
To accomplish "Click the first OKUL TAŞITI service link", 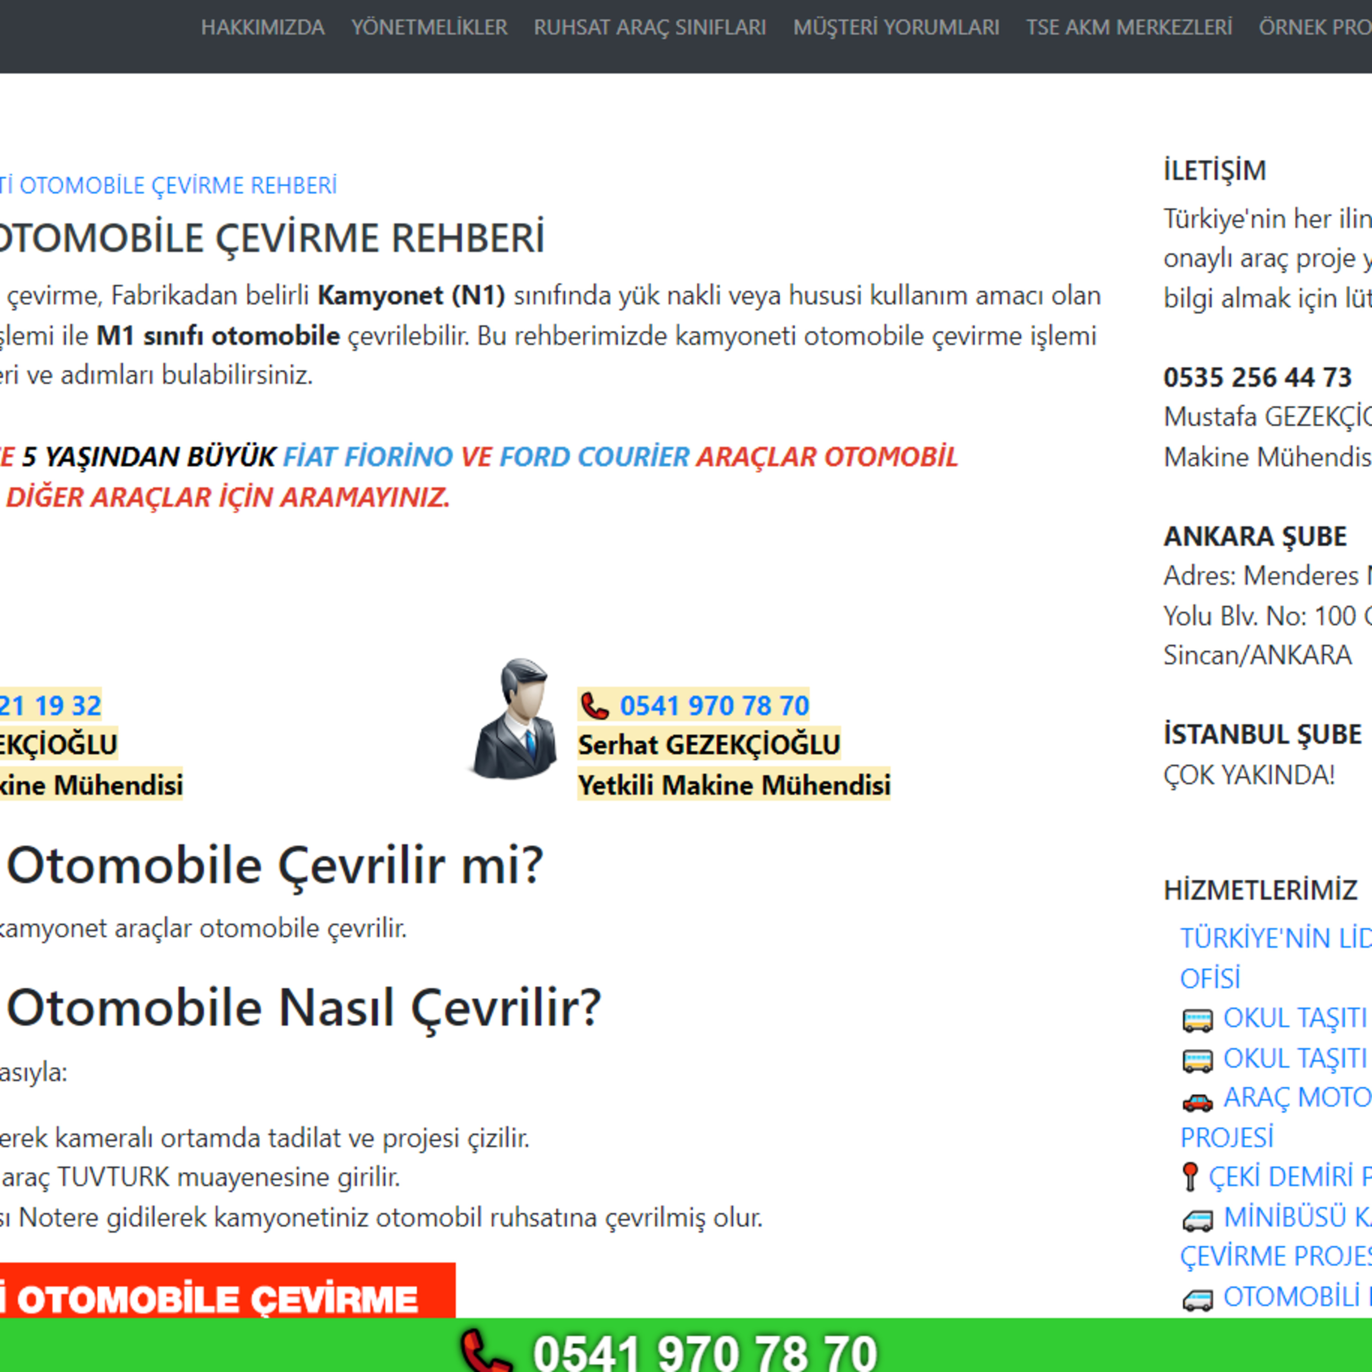I will (x=1295, y=1018).
